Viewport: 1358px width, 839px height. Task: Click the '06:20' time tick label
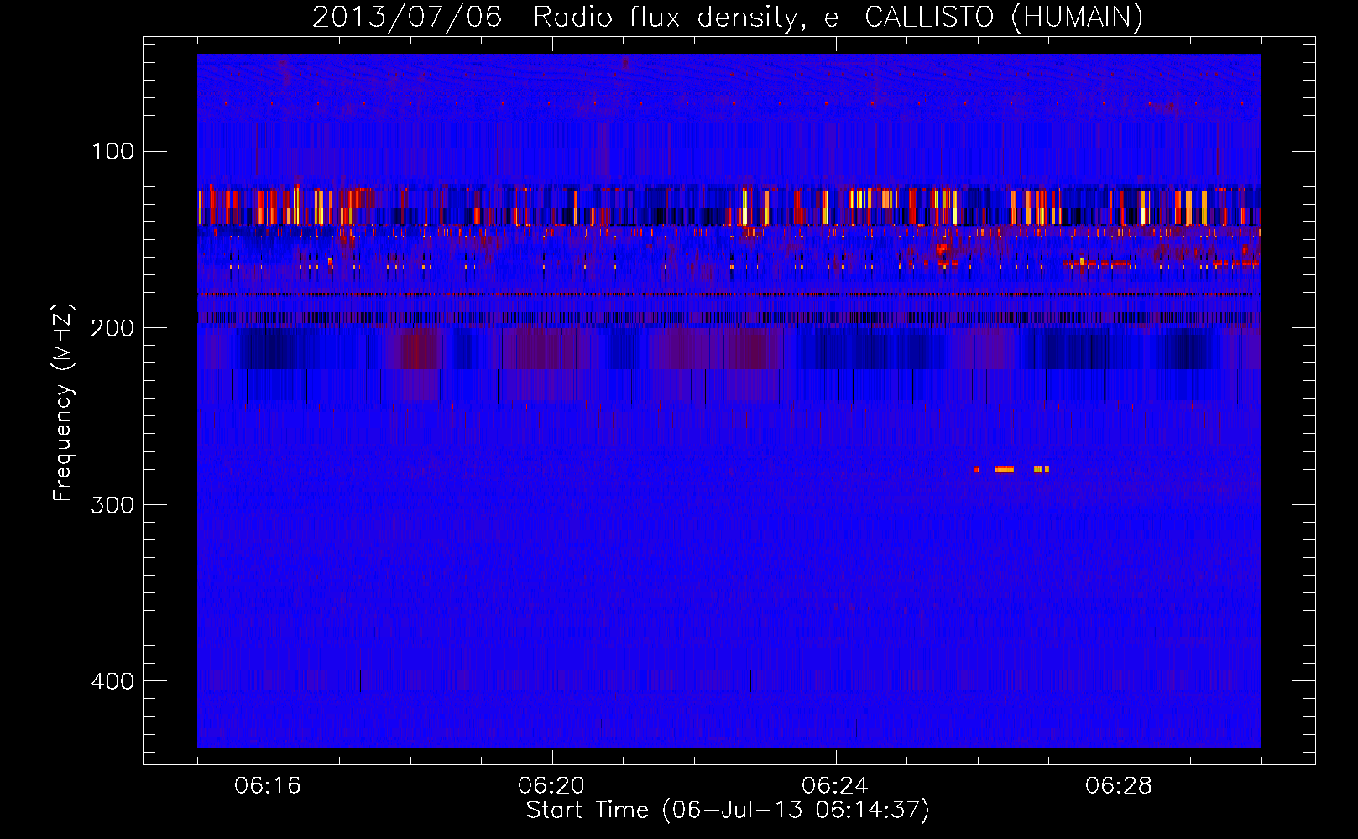551,786
